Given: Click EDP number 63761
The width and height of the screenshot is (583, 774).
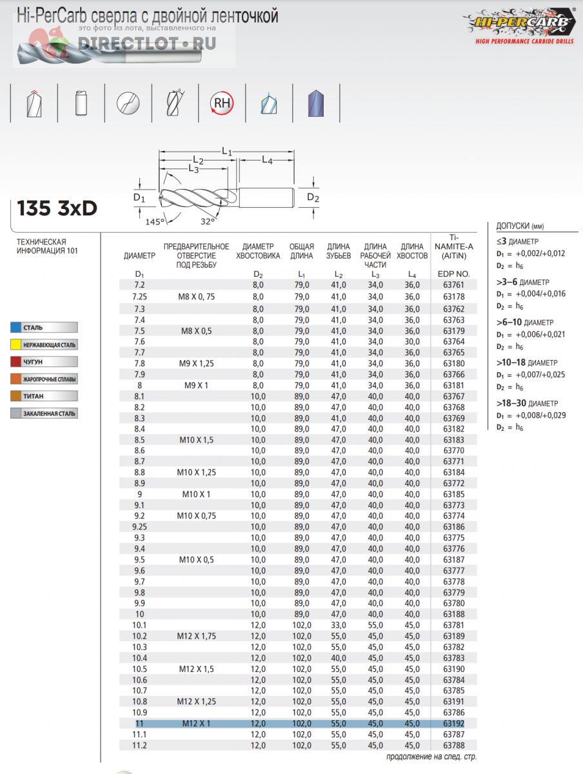Looking at the screenshot, I should (x=454, y=285).
